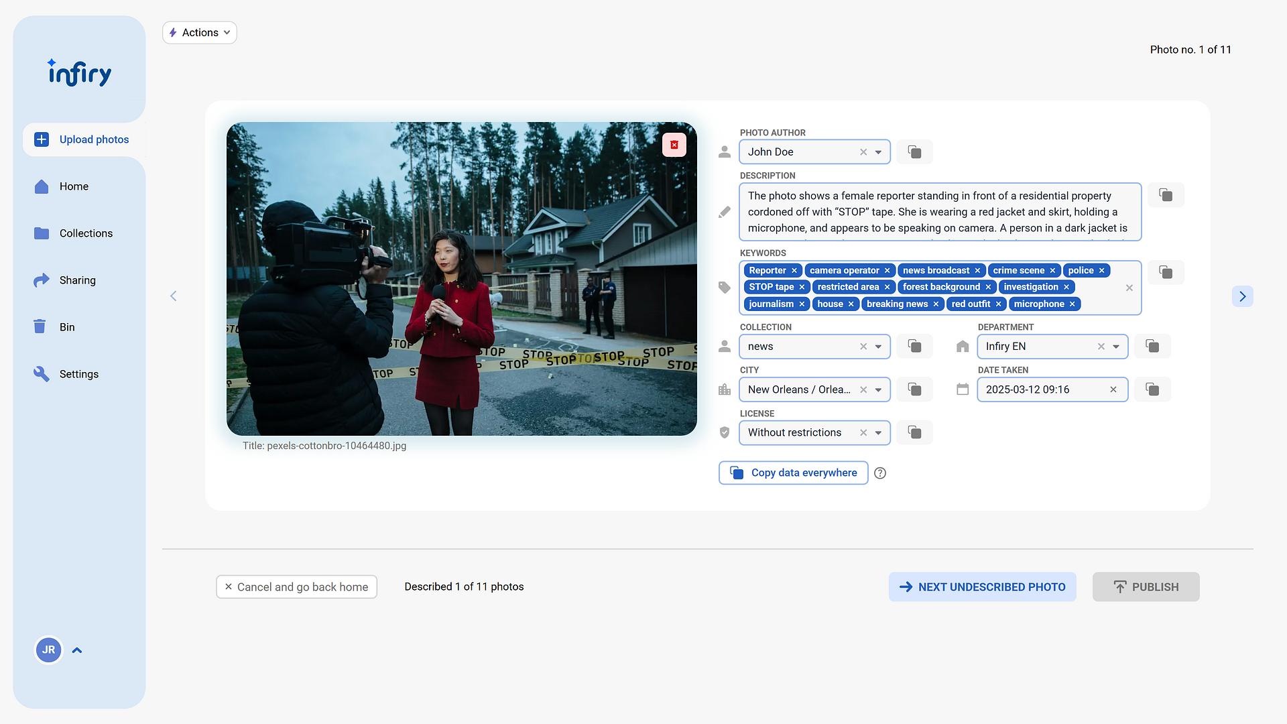Copy Photo Author value to other photos

[x=914, y=152]
